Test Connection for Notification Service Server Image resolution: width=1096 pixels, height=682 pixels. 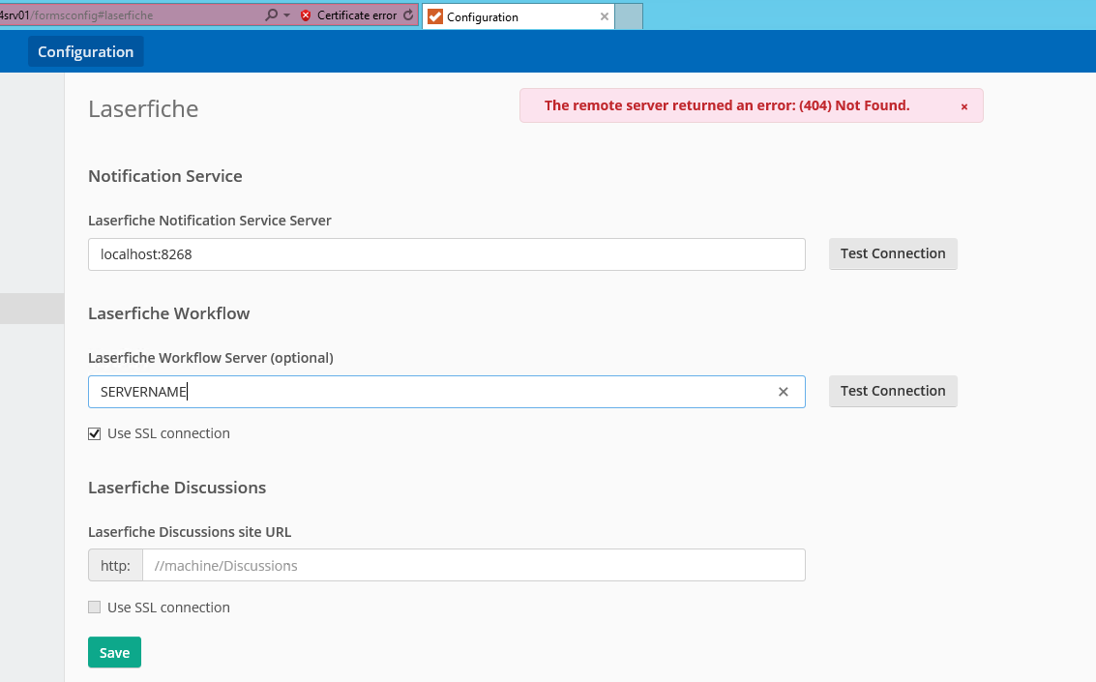pyautogui.click(x=893, y=253)
